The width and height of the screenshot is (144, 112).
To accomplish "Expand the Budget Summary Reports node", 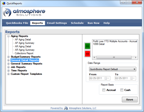I will [9, 57].
